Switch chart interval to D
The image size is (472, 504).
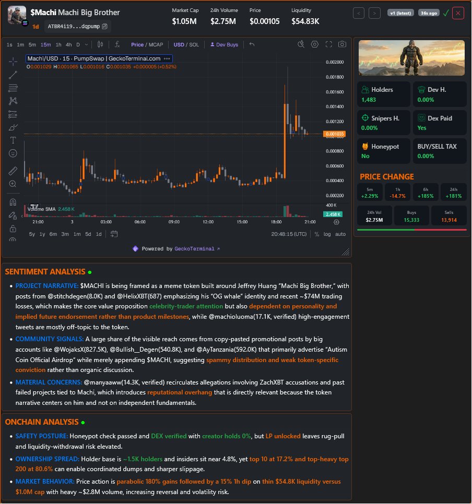coord(78,45)
